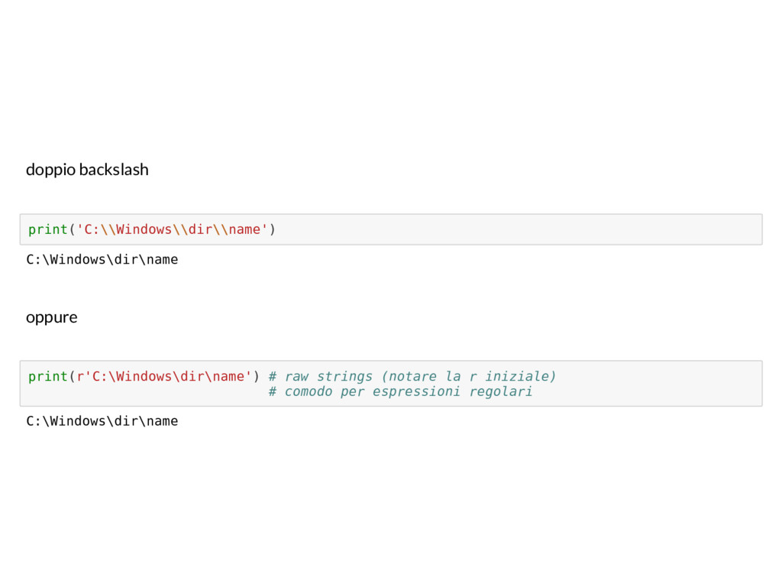
Task: Click the word 'regolari' in the second comment
Action: coord(501,392)
